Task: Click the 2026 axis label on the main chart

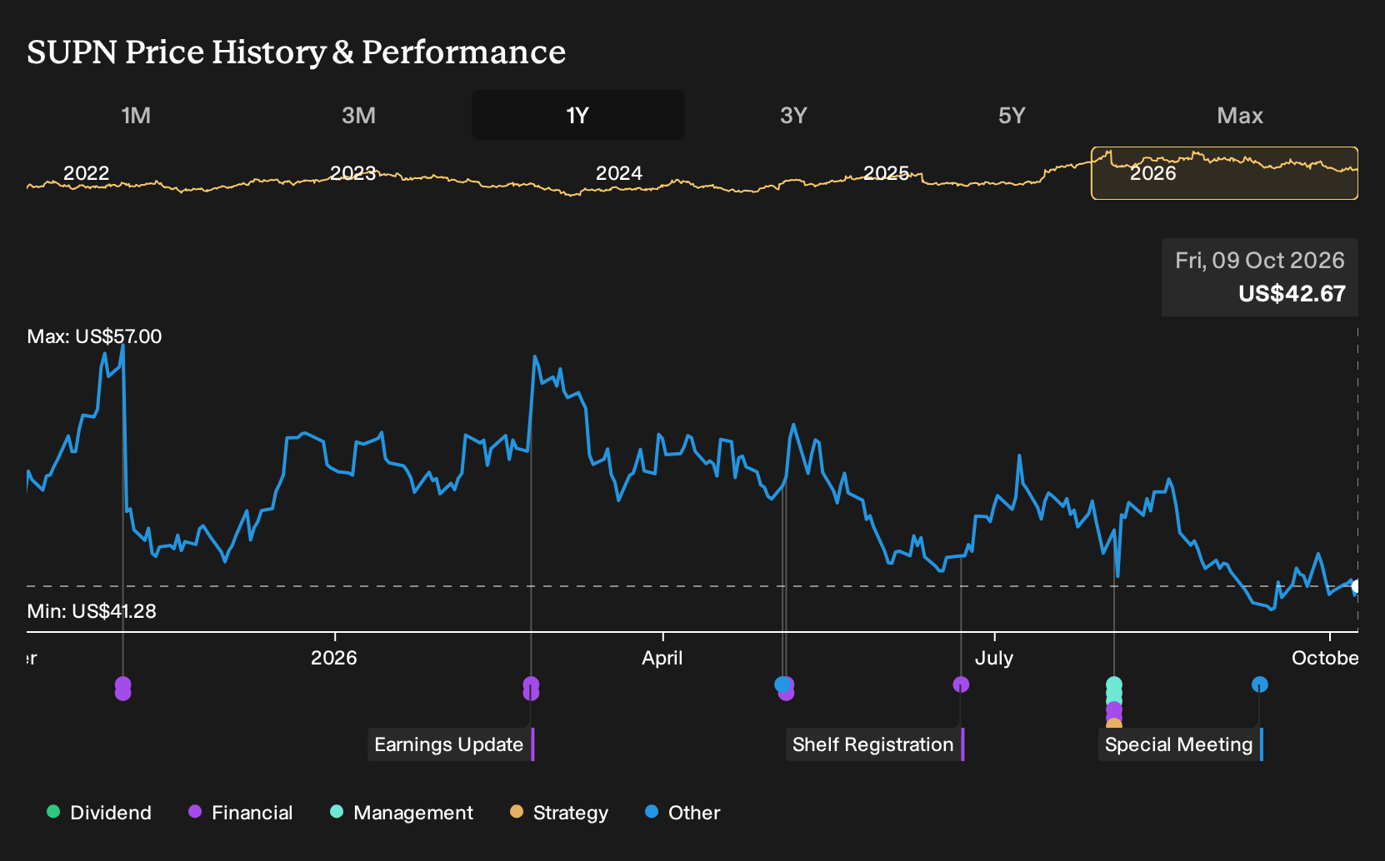Action: pyautogui.click(x=334, y=658)
